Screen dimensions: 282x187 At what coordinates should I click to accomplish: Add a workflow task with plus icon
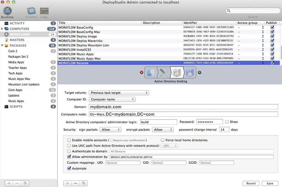coord(200,73)
